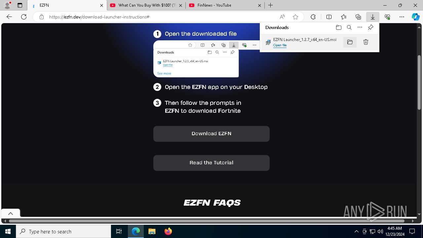Open Browser essentials heart icon
Viewport: 423px width, 238px height.
pyautogui.click(x=387, y=17)
